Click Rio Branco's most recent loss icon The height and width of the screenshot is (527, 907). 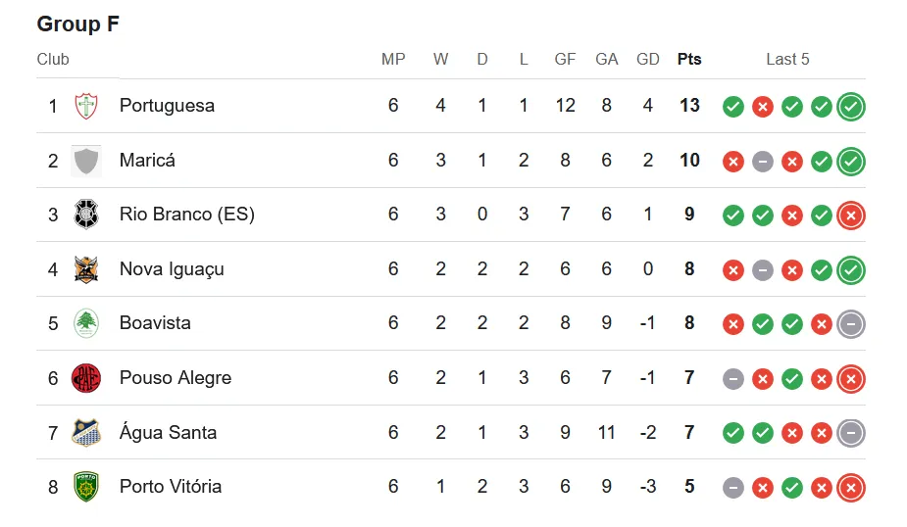click(x=851, y=216)
